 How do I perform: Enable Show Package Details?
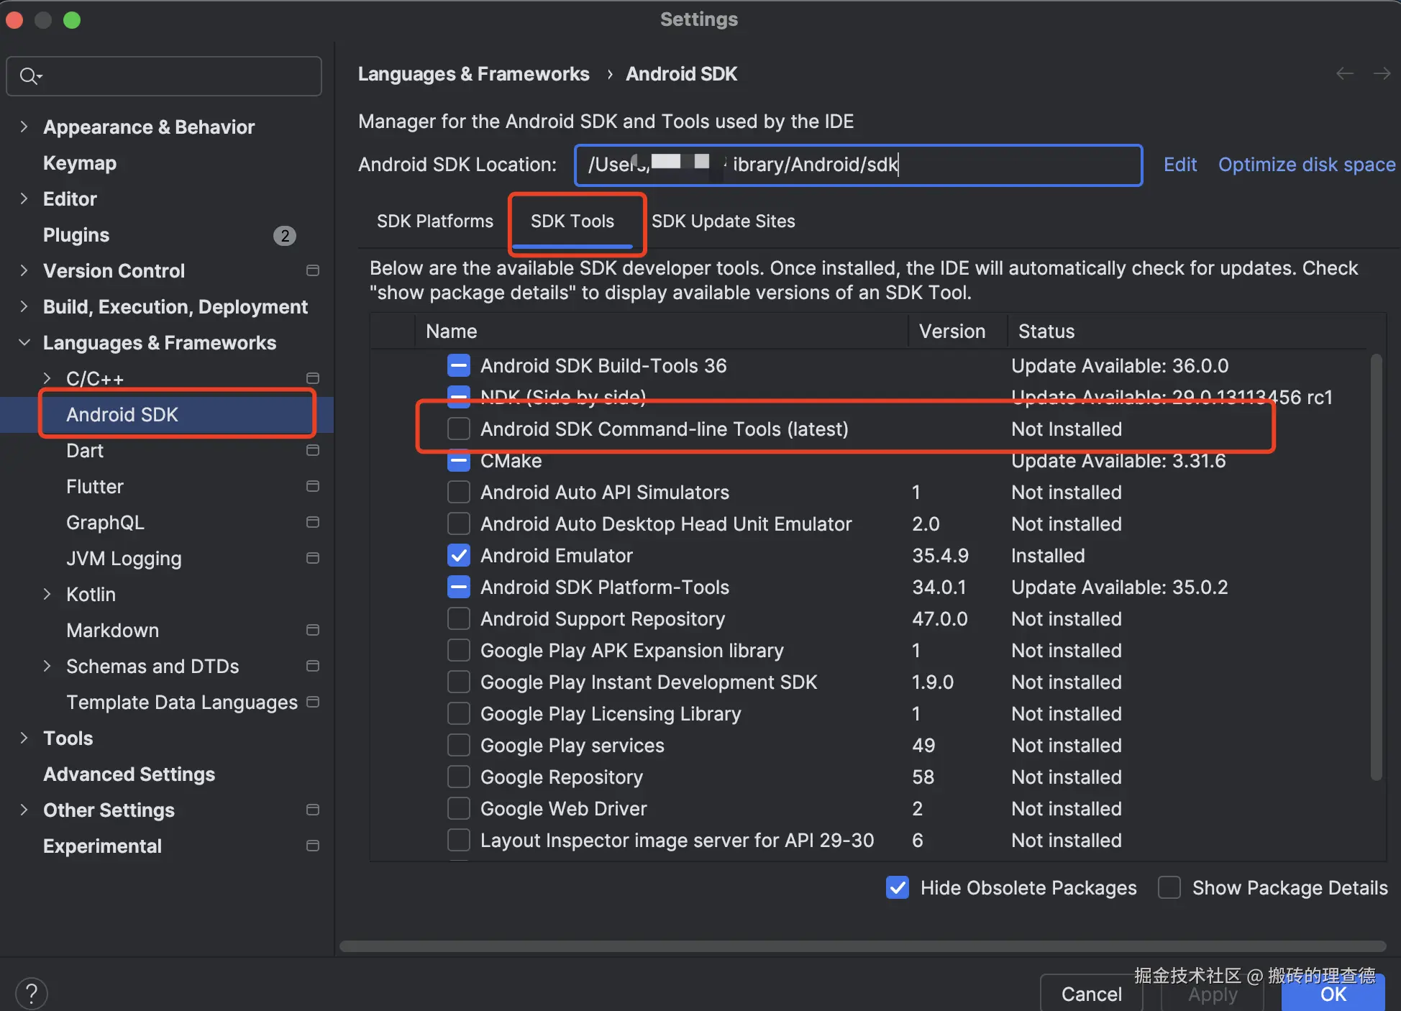tap(1169, 887)
